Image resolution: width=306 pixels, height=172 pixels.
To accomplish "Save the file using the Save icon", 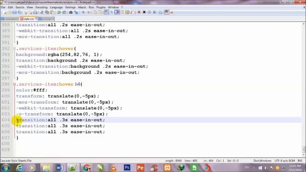I will tap(14, 12).
